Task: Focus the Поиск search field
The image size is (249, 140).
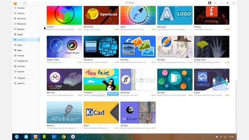Action: click(130, 3)
